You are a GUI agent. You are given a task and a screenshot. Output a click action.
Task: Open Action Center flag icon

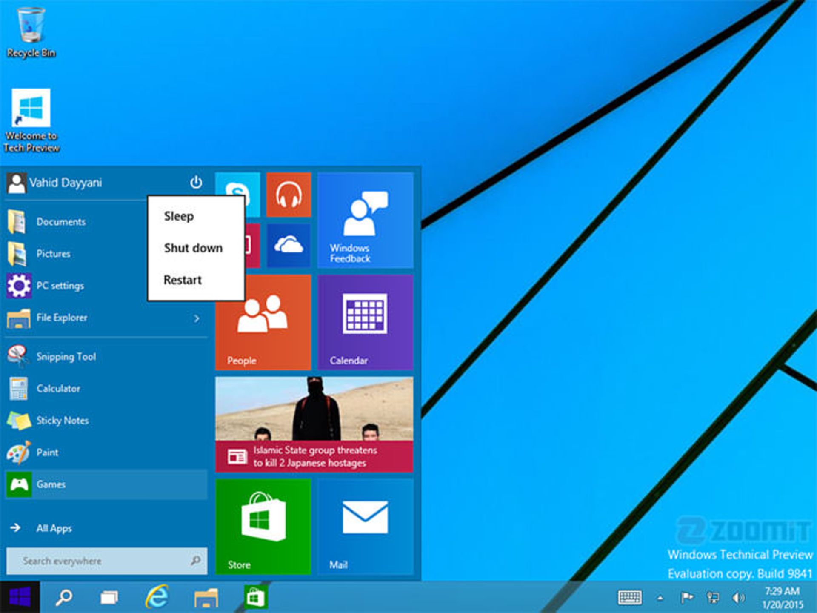click(x=686, y=598)
